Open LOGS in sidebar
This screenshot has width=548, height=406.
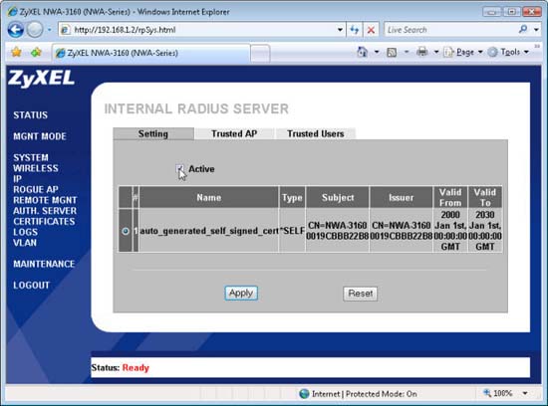point(25,232)
